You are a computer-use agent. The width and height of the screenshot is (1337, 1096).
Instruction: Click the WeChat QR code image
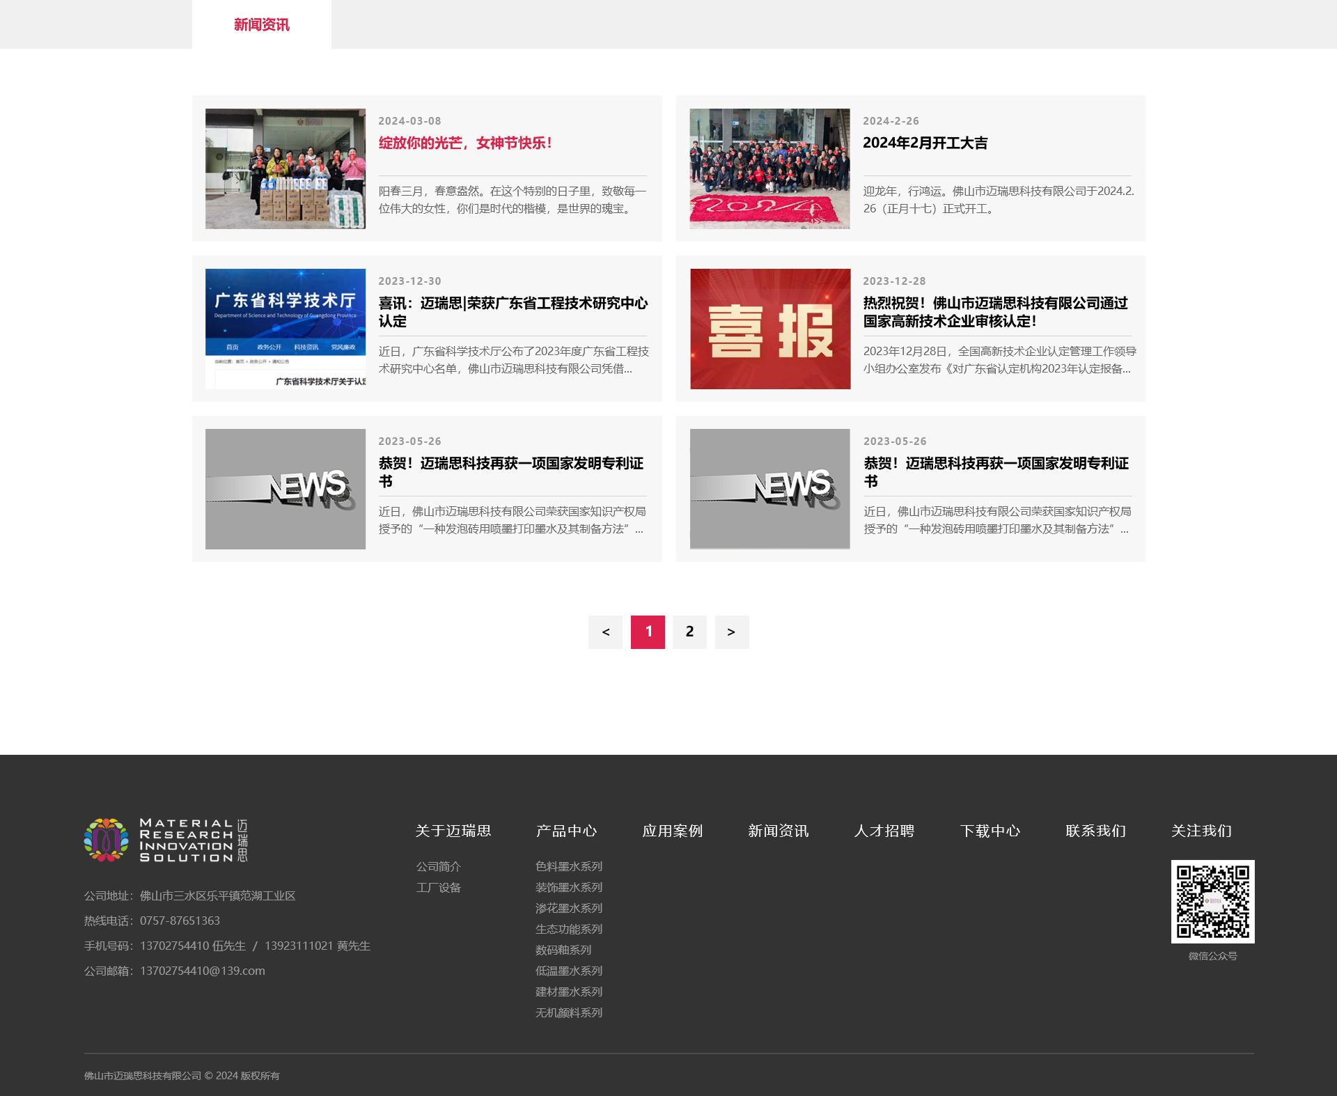1212,901
